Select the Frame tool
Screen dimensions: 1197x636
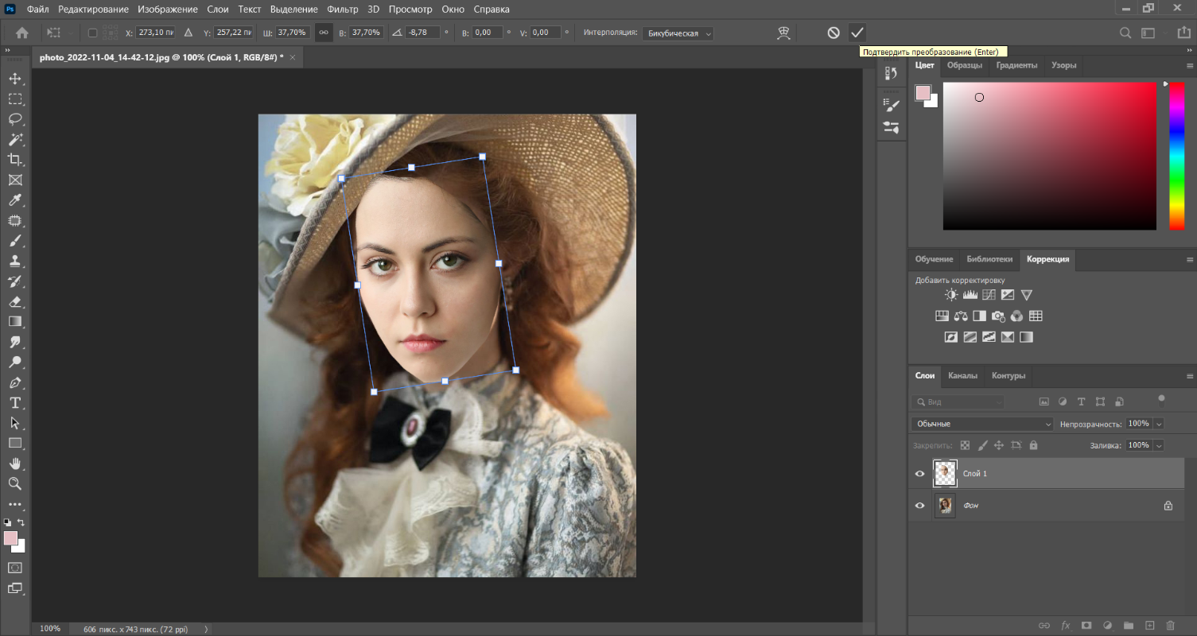(x=15, y=180)
